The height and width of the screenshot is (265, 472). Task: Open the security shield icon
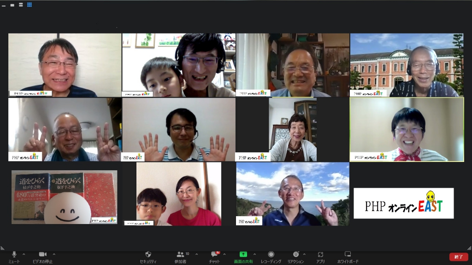coord(148,254)
